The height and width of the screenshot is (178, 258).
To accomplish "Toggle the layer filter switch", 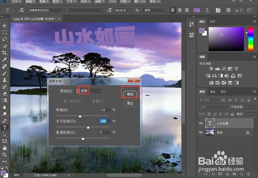I will pyautogui.click(x=255, y=100).
